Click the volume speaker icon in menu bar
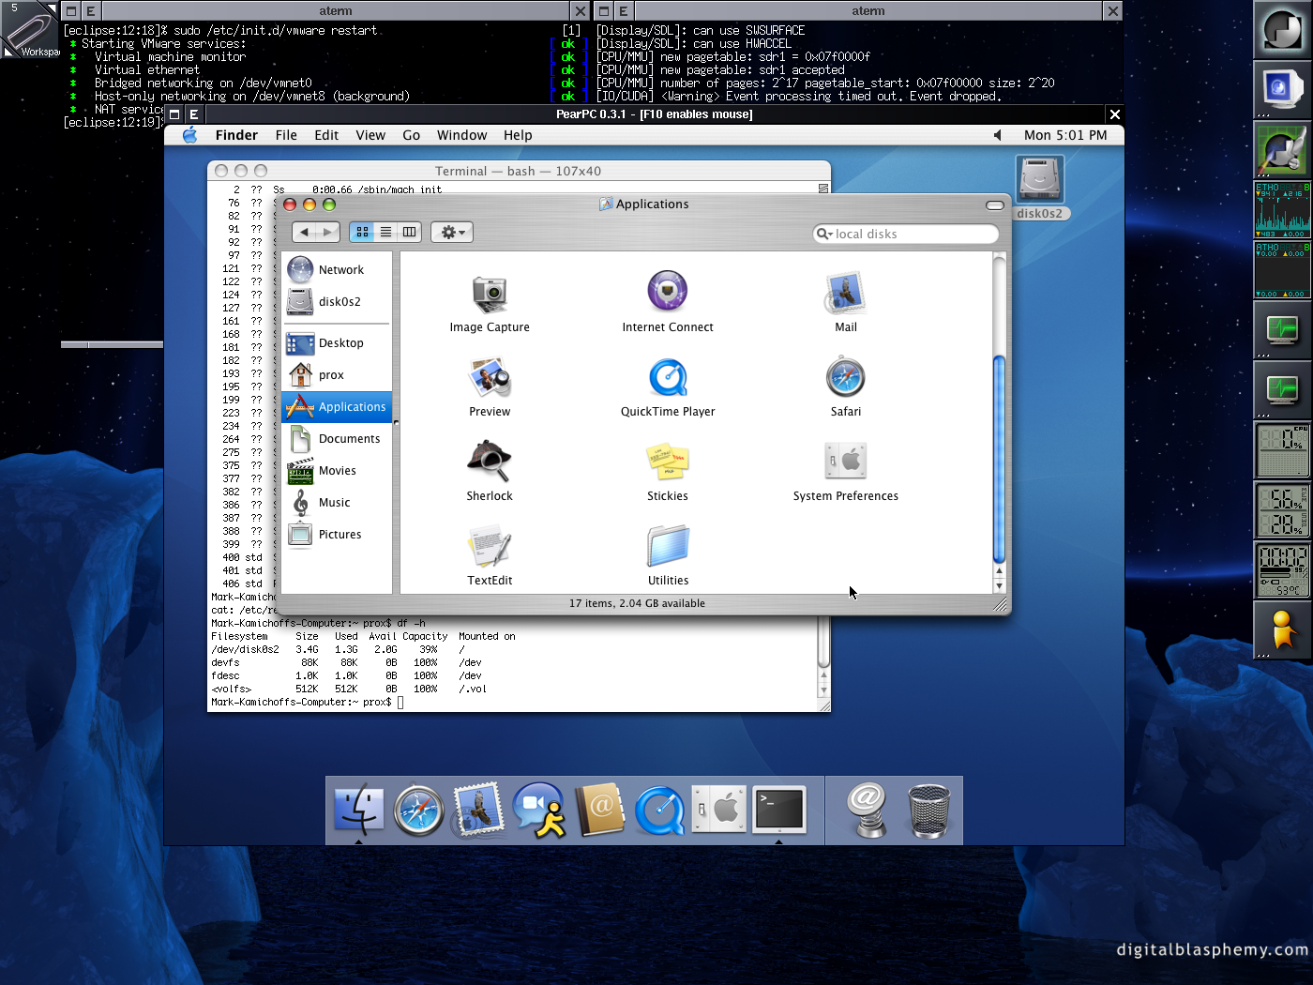Image resolution: width=1313 pixels, height=985 pixels. (997, 135)
